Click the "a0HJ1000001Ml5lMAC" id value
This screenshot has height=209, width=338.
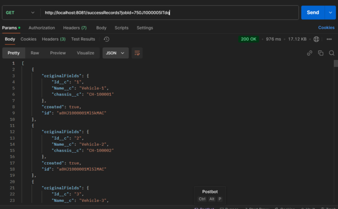[82, 169]
